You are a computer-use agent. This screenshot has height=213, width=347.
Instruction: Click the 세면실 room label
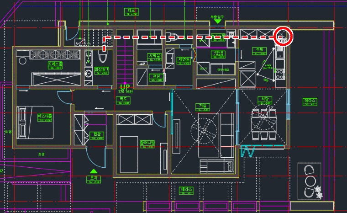tap(184, 60)
